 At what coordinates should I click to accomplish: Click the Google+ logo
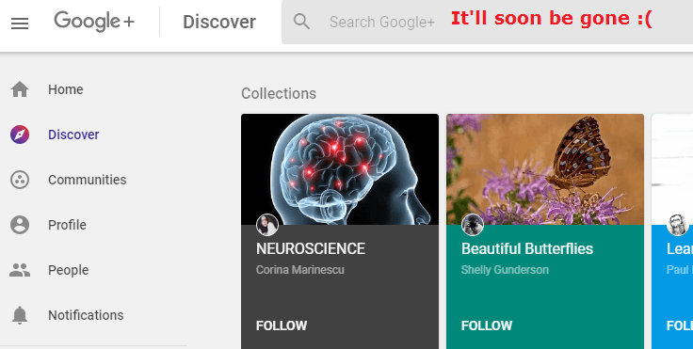click(x=94, y=22)
